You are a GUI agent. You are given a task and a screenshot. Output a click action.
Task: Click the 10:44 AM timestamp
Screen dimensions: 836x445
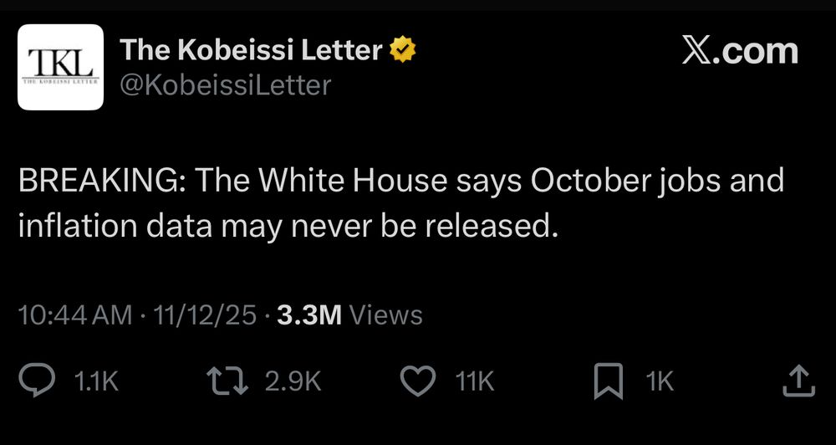pyautogui.click(x=74, y=315)
